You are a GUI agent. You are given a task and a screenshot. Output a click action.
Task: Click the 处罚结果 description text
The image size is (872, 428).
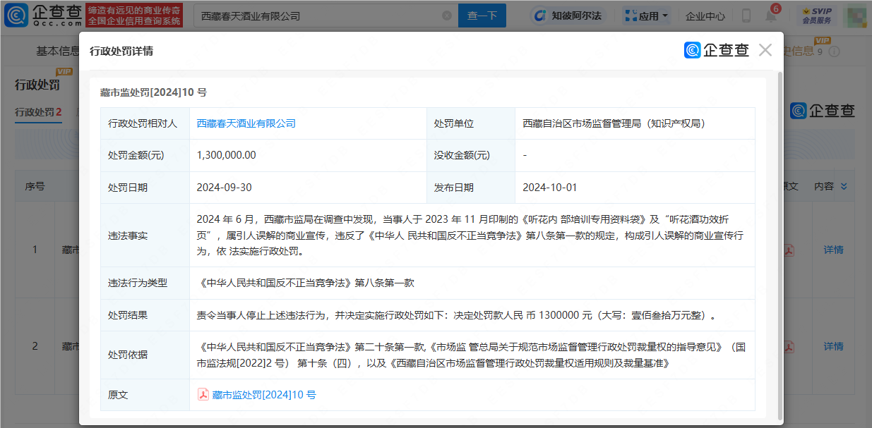pyautogui.click(x=458, y=315)
